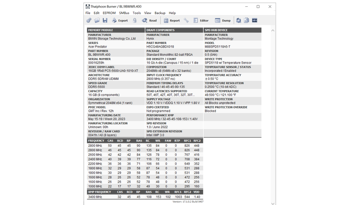Click the 1000 MHz timing row
The width and height of the screenshot is (359, 205).
click(x=144, y=186)
